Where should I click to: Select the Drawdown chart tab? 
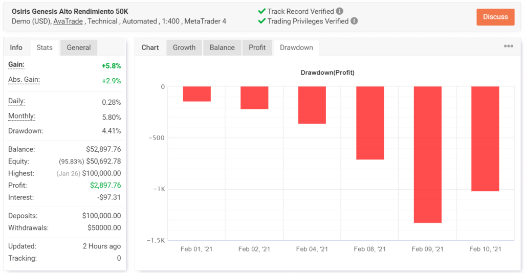296,48
